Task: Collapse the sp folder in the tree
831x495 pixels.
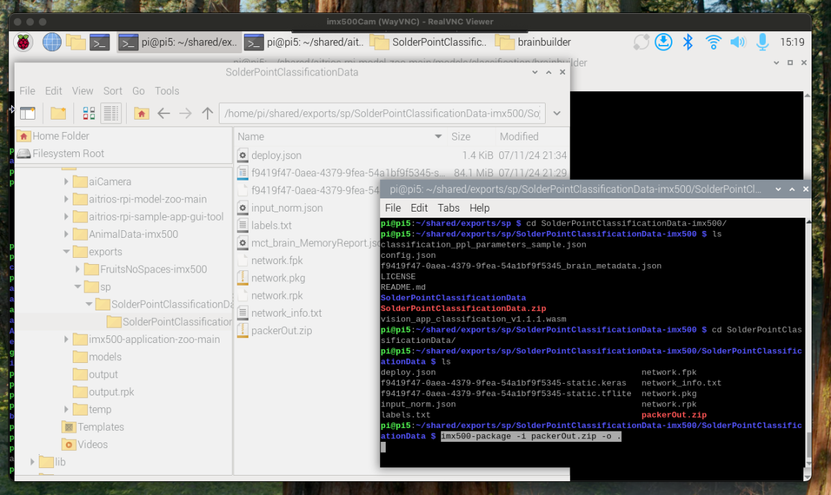Action: (78, 287)
